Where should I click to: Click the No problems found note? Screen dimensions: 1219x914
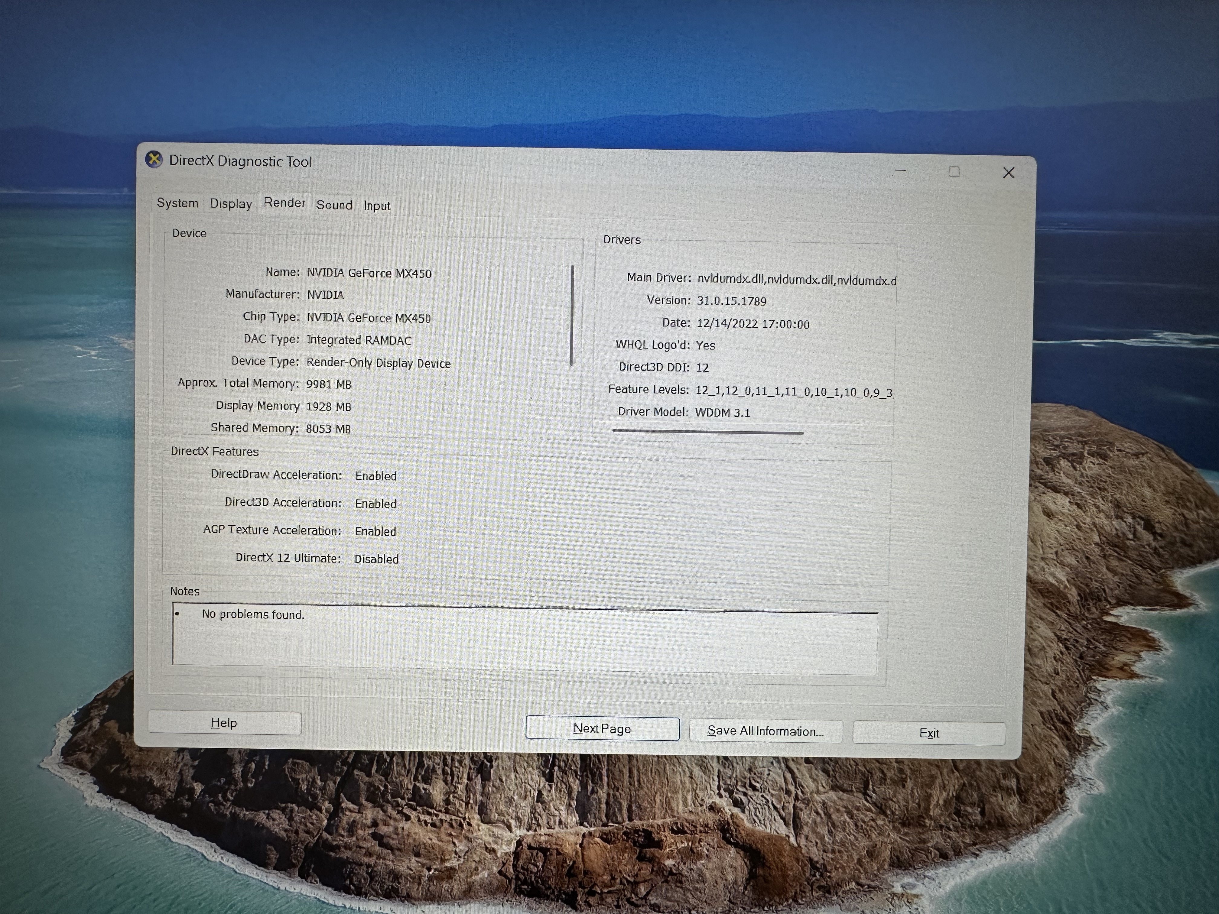pos(253,614)
